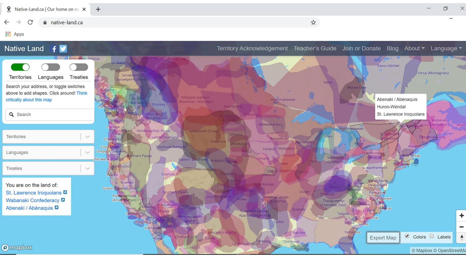Turn on the Treaties switch
The width and height of the screenshot is (466, 257).
pos(79,67)
